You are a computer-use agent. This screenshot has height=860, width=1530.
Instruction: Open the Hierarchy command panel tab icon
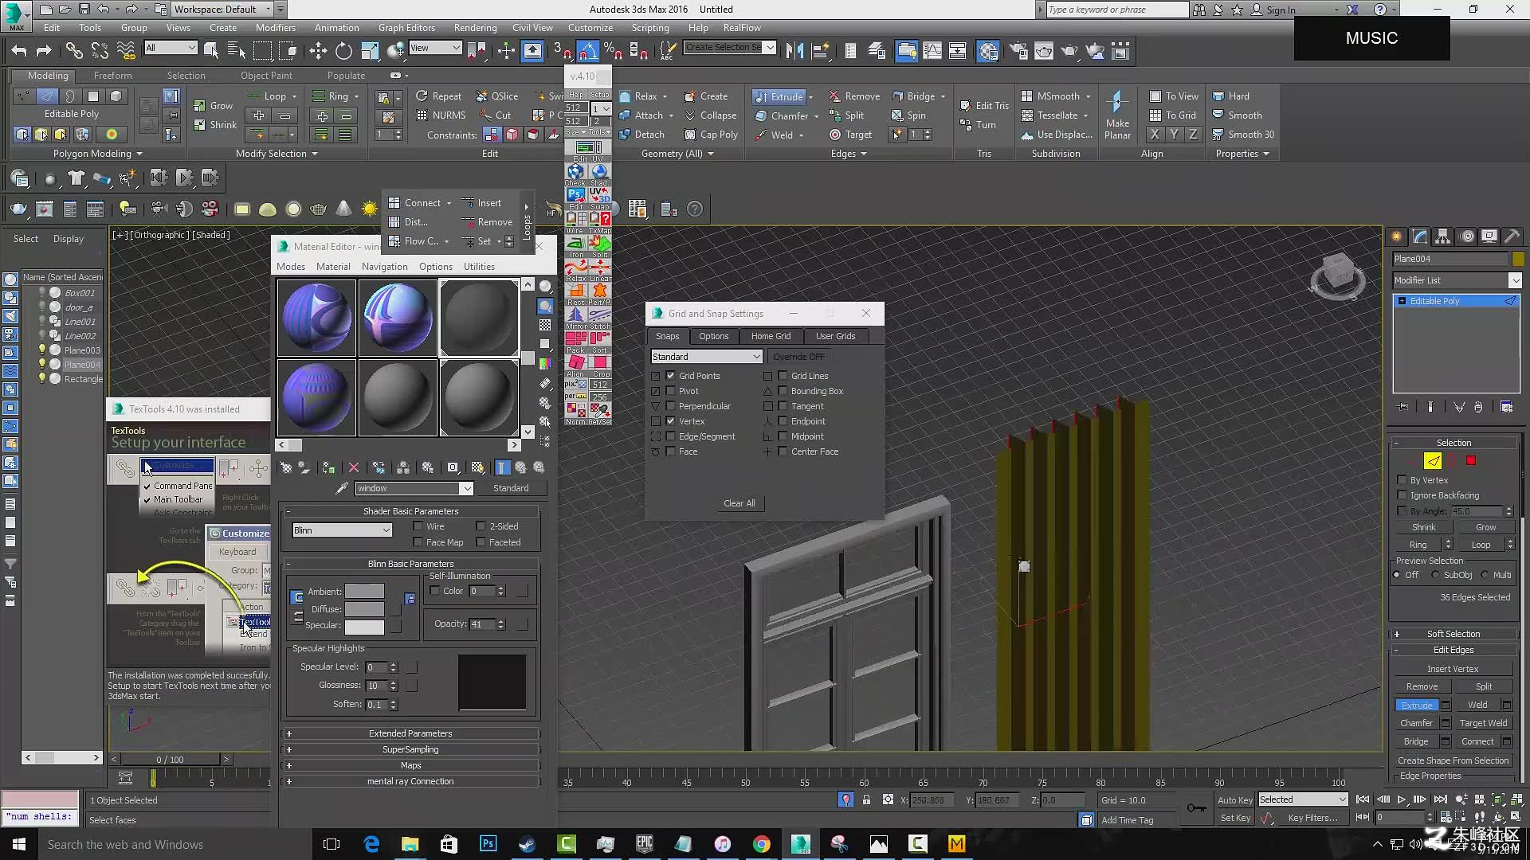click(x=1443, y=236)
